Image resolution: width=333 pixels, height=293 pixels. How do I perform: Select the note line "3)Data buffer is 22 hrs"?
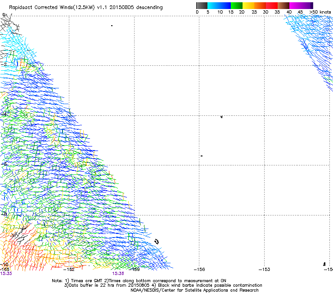(163, 285)
